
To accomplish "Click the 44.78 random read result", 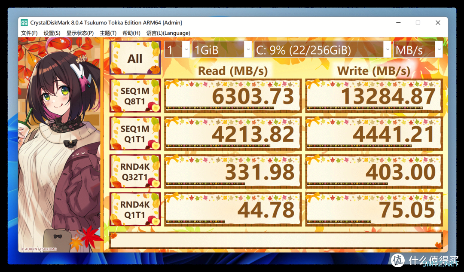I will click(x=233, y=210).
